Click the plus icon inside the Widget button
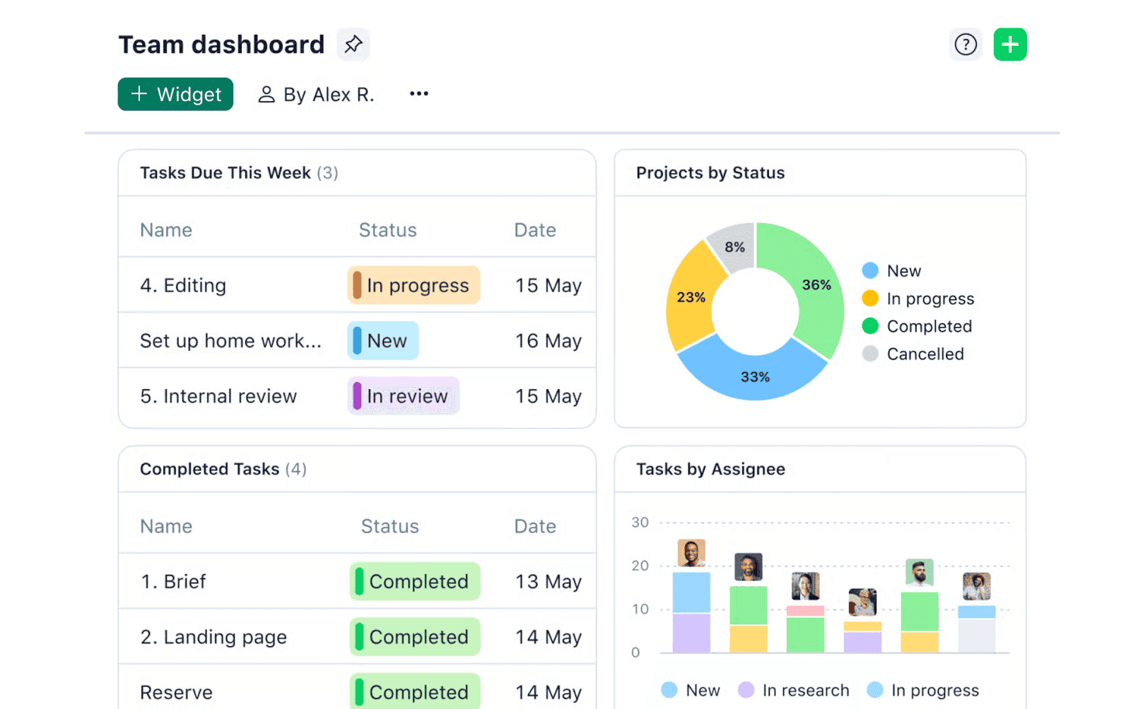Image resolution: width=1131 pixels, height=709 pixels. coord(139,94)
